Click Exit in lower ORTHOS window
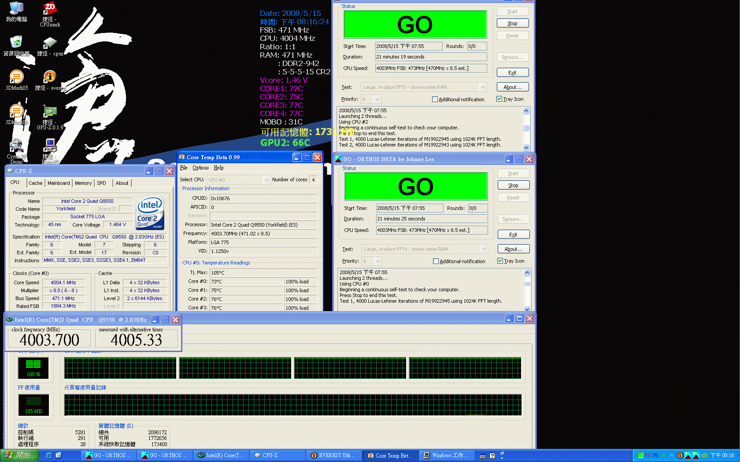 point(514,235)
